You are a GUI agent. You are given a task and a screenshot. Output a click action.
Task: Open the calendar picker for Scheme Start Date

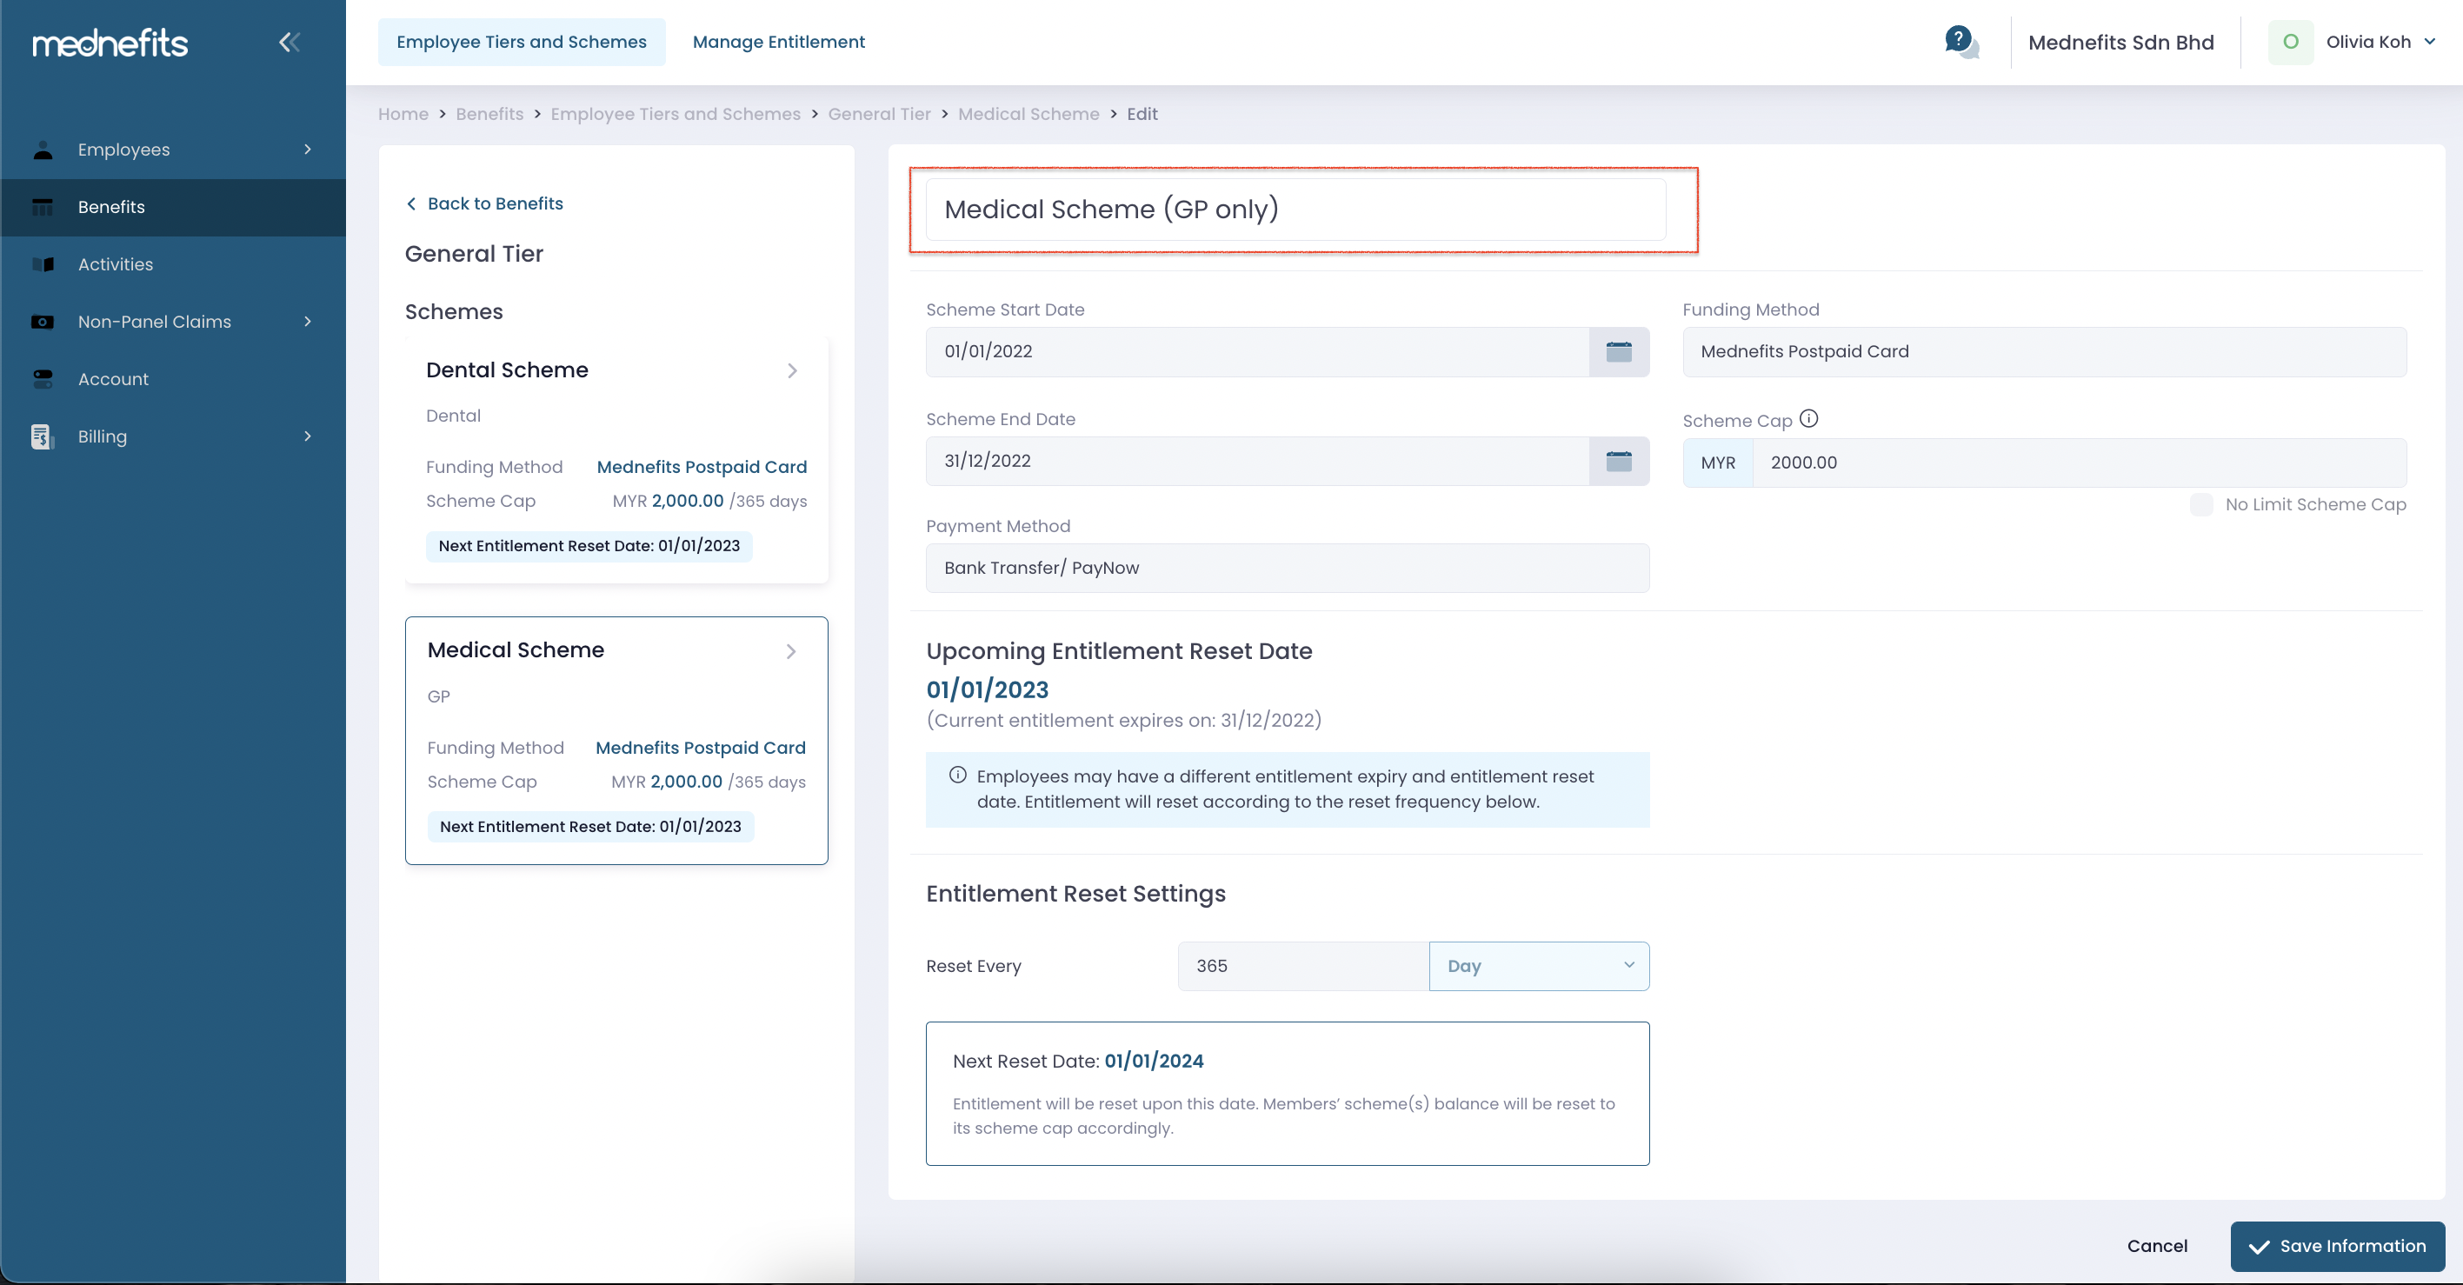coord(1619,351)
